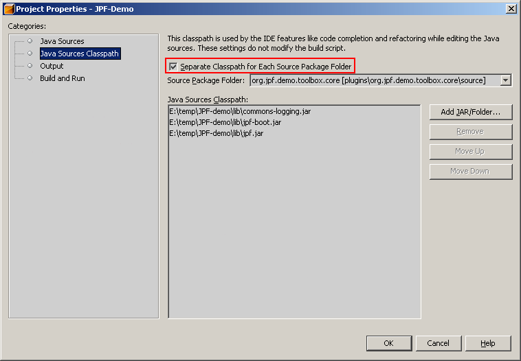Go to Build and Run category
Viewport: 521px width, 361px height.
62,78
